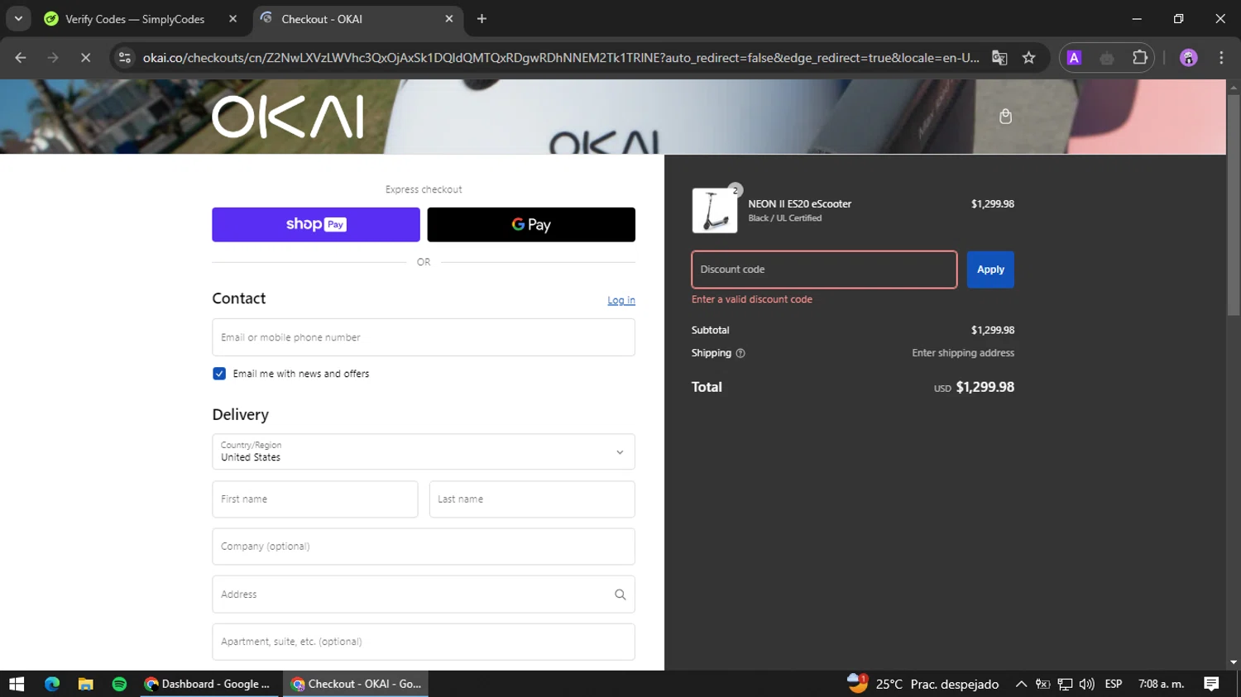1241x697 pixels.
Task: Open Spotify from taskbar
Action: click(x=119, y=684)
